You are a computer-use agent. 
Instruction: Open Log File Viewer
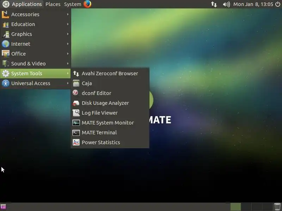click(x=100, y=113)
